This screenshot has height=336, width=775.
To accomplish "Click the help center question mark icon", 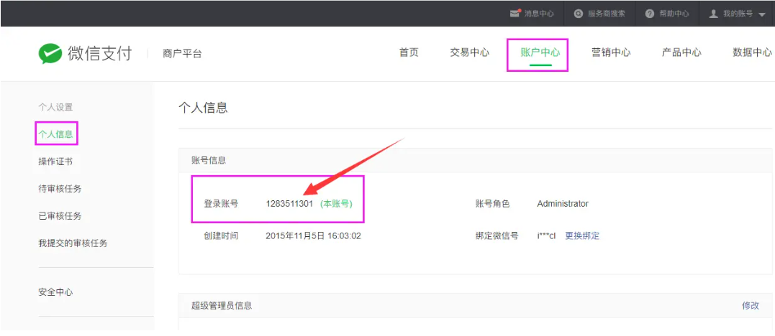I will coord(650,14).
